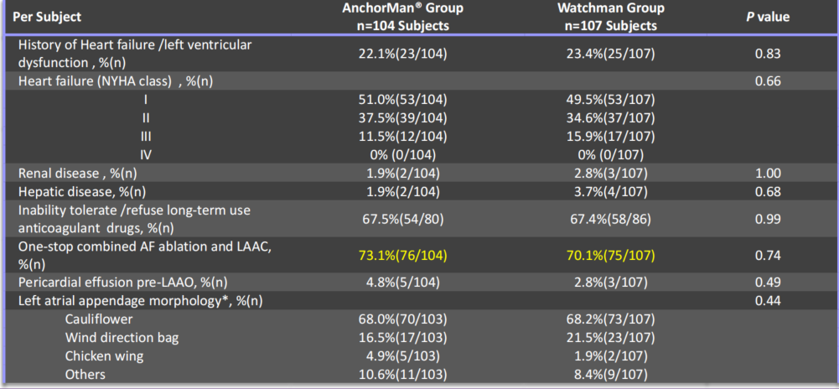Select the value 67.4%(58/86)
839x389 pixels.
(x=610, y=219)
